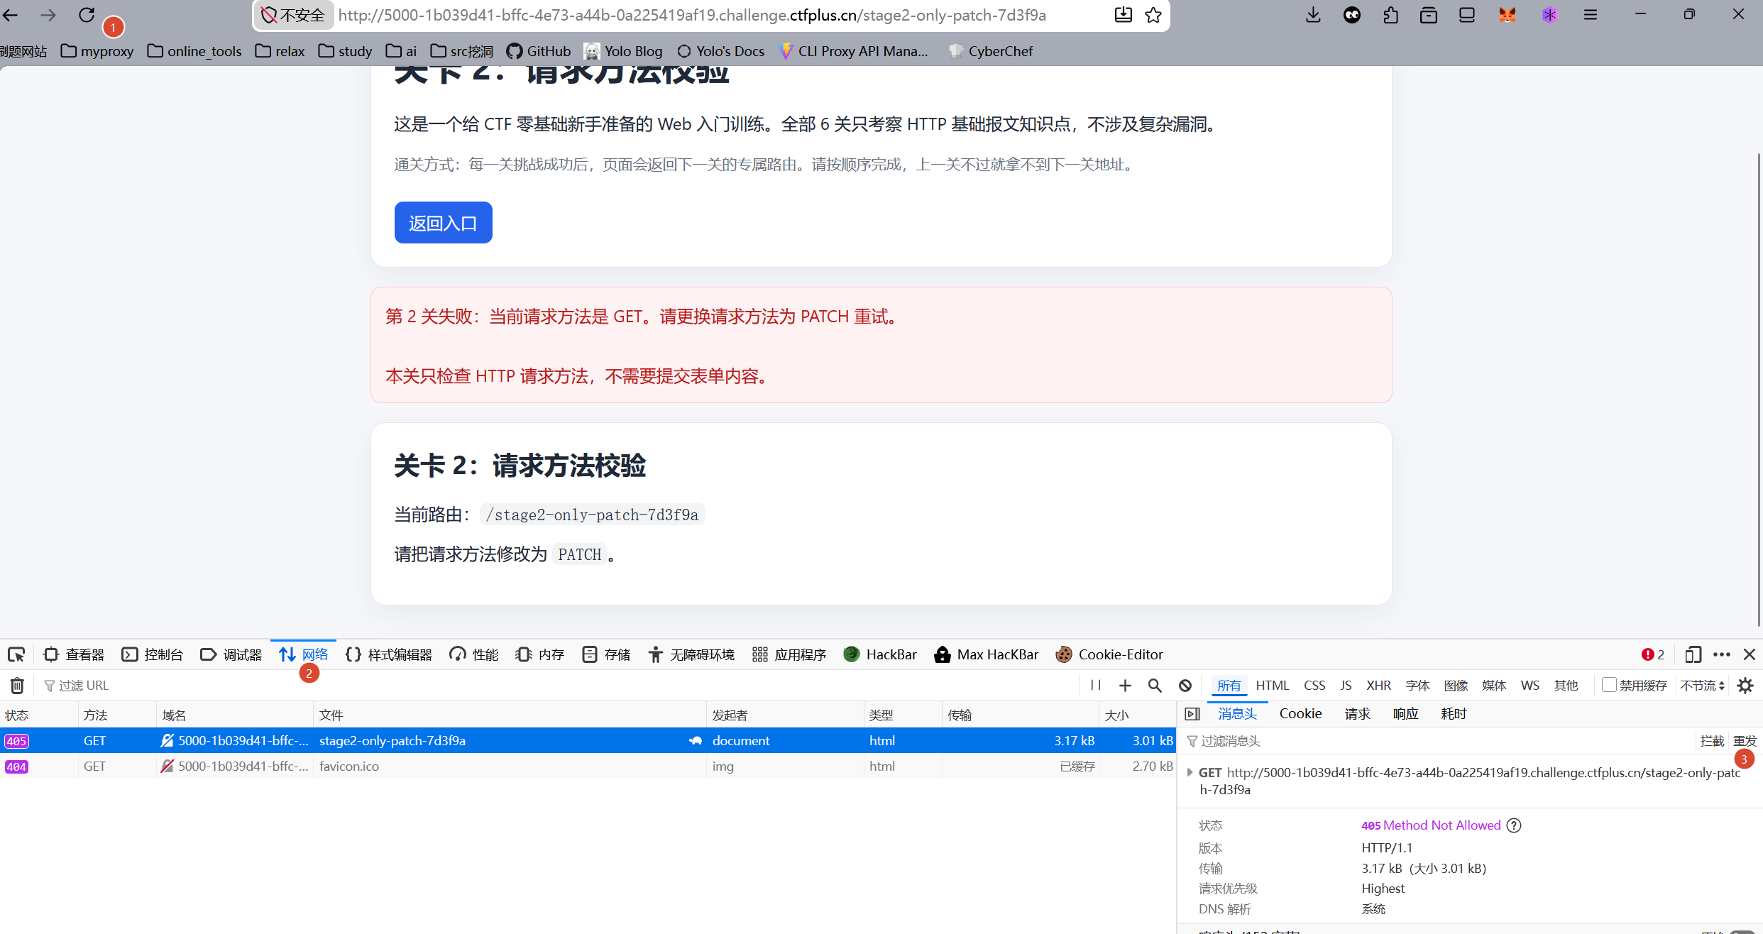Toggle responsive design mode icon
Screen dimensions: 1763x934
(1693, 654)
